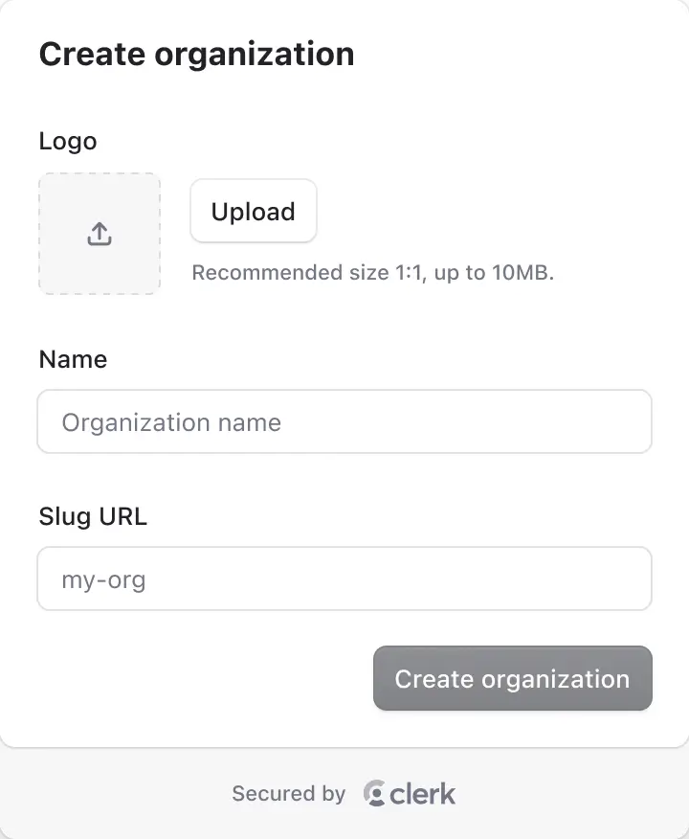Image resolution: width=689 pixels, height=839 pixels.
Task: Open the logo file picker via the upload symbol
Action: coord(99,233)
